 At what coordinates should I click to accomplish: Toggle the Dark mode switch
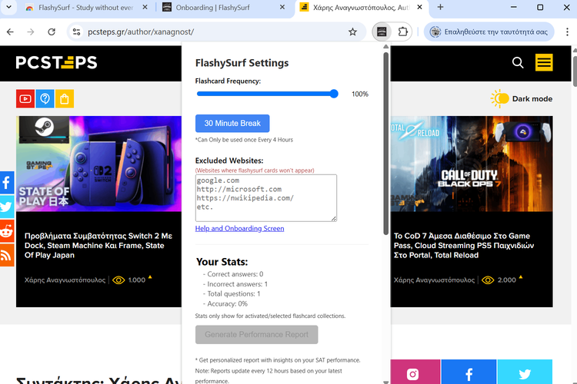(x=501, y=98)
